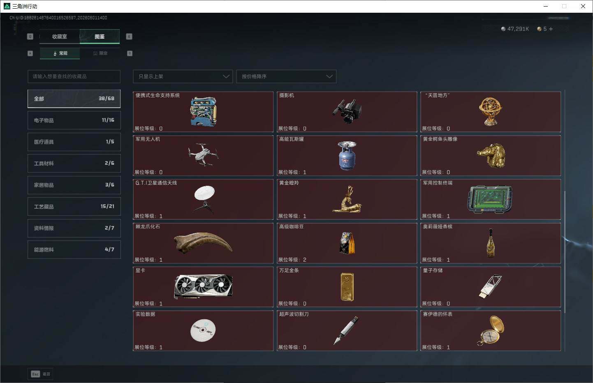
Task: Choose the 万足金条 gold bar item
Action: [347, 287]
